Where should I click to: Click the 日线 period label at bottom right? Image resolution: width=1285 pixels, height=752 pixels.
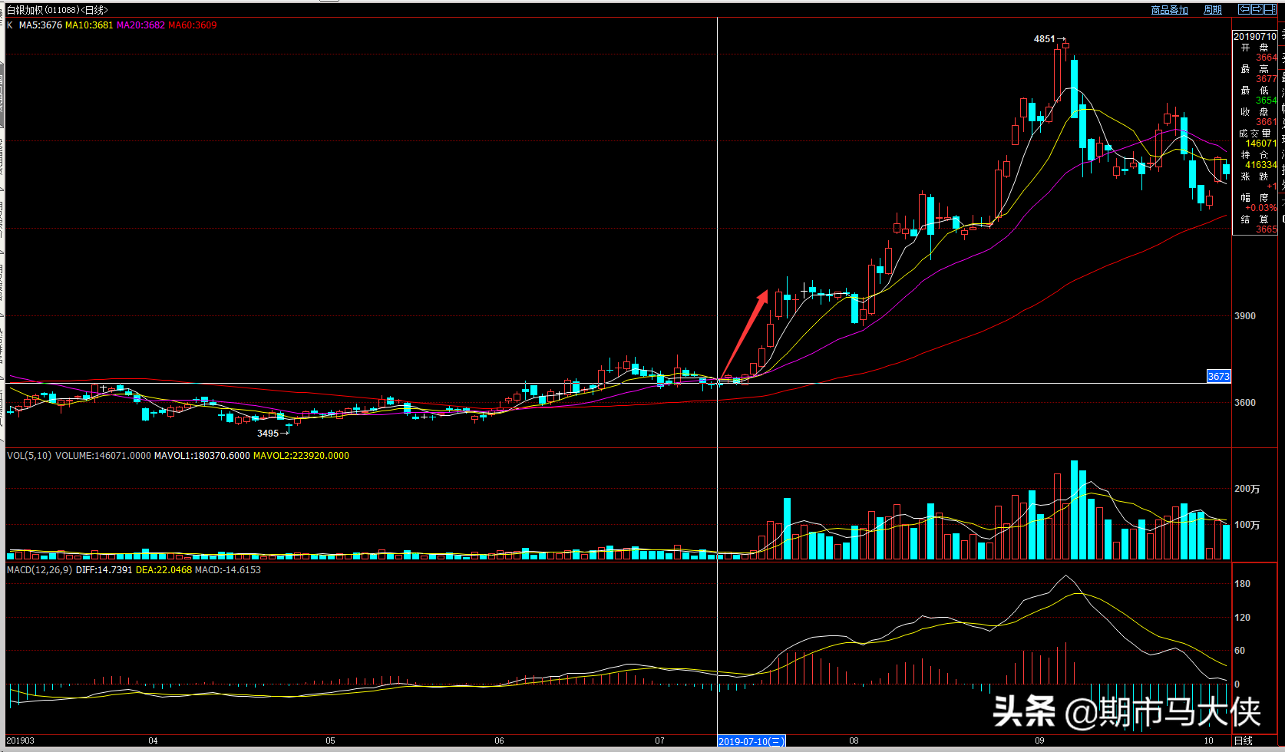click(1243, 740)
